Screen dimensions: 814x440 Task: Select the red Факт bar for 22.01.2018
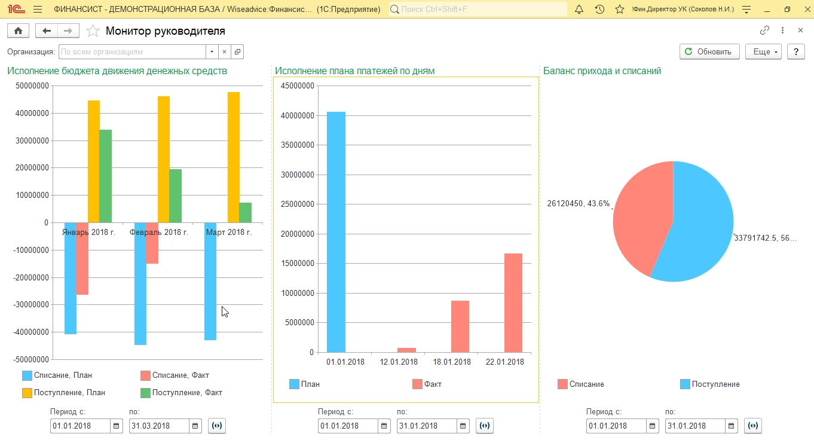click(x=513, y=303)
